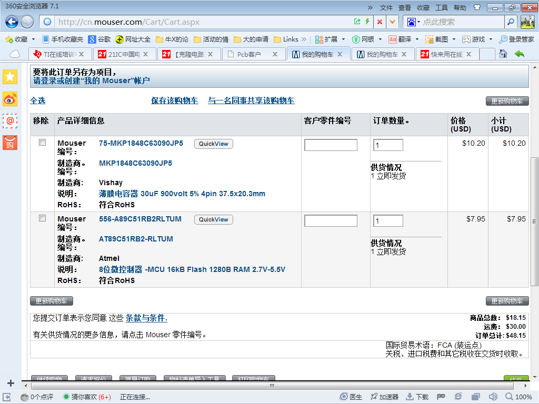
Task: Close the 克隆电路 tab
Action: (x=210, y=54)
